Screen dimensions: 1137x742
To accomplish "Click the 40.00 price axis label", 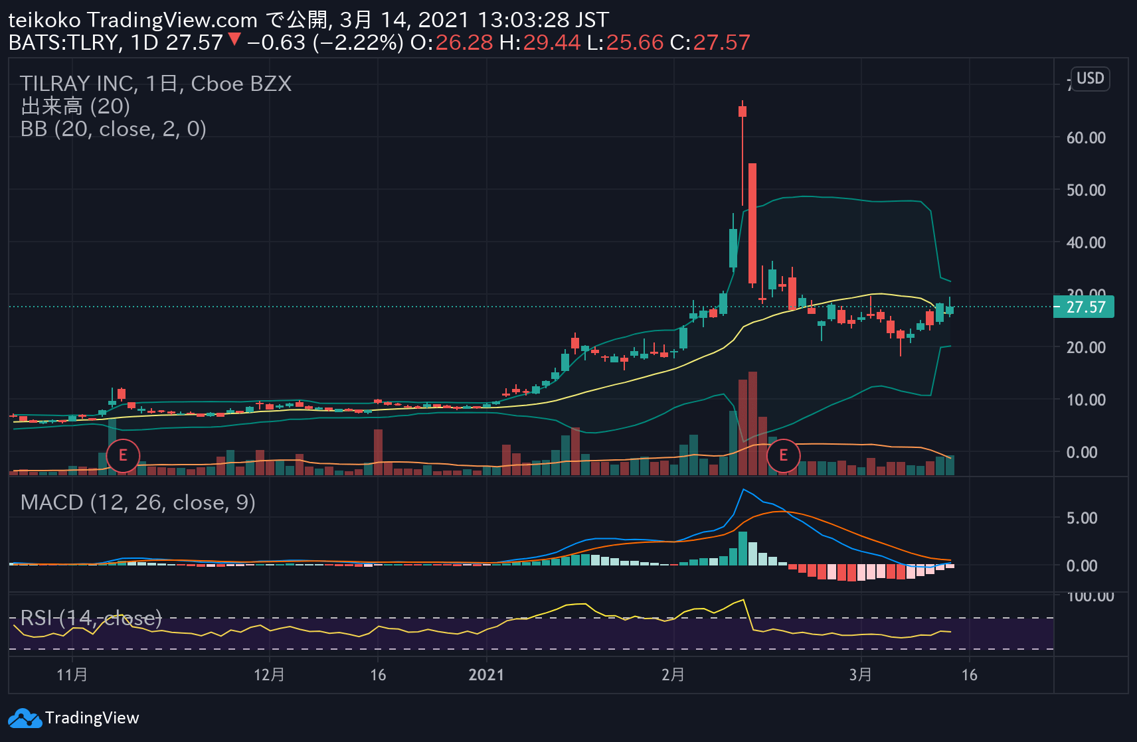I will click(1086, 243).
